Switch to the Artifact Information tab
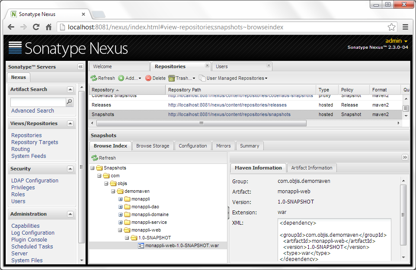The image size is (416, 270). [312, 168]
